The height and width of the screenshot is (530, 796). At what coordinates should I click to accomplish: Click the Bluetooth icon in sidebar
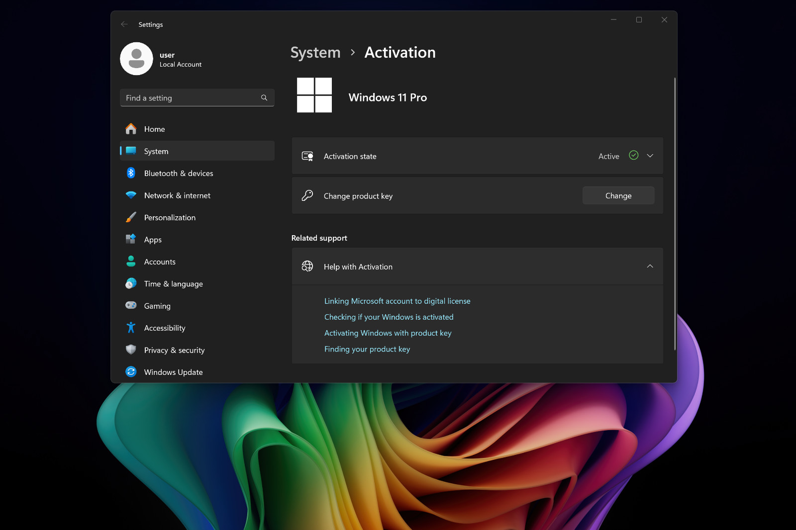(131, 173)
